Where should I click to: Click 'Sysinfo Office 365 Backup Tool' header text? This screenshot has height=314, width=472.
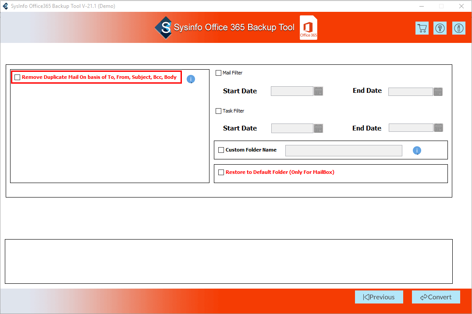(x=234, y=27)
